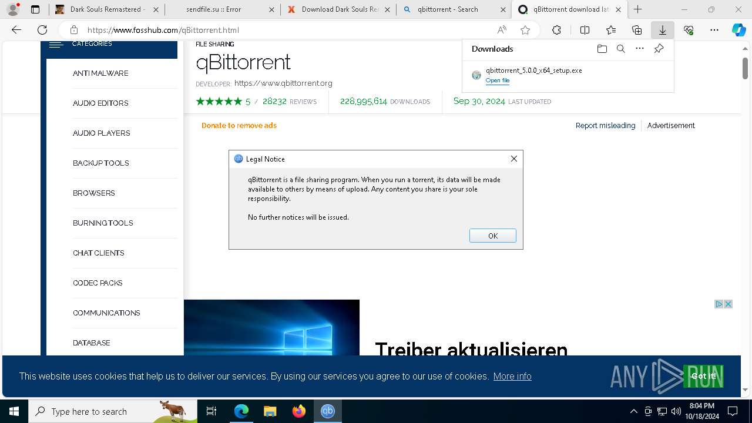Open the CATEGORIES hamburger menu
Image resolution: width=752 pixels, height=423 pixels.
pos(56,44)
